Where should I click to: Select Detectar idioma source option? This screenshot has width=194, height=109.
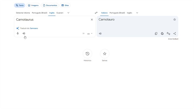click(23, 13)
